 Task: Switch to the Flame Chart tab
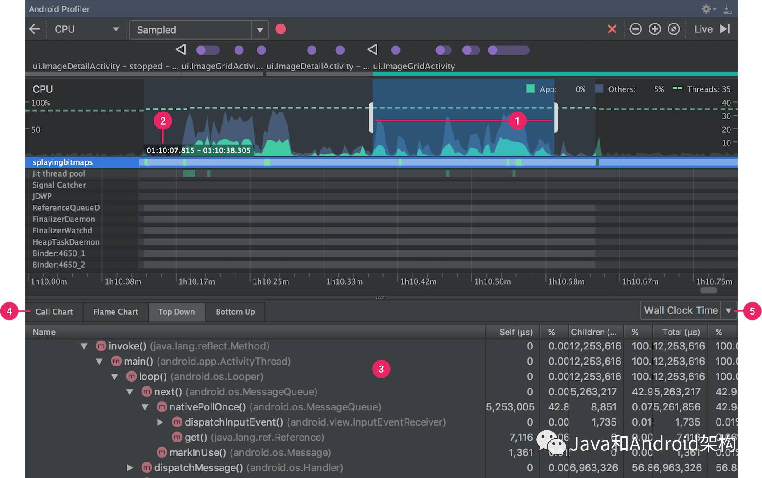coord(116,312)
